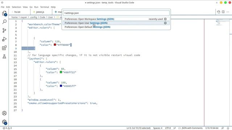Change indentation via Spaces: 4
232x130 pixels.
(158, 128)
